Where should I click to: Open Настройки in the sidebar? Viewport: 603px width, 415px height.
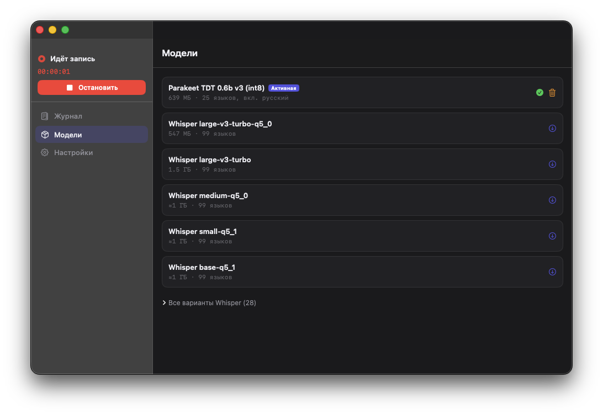tap(92, 152)
